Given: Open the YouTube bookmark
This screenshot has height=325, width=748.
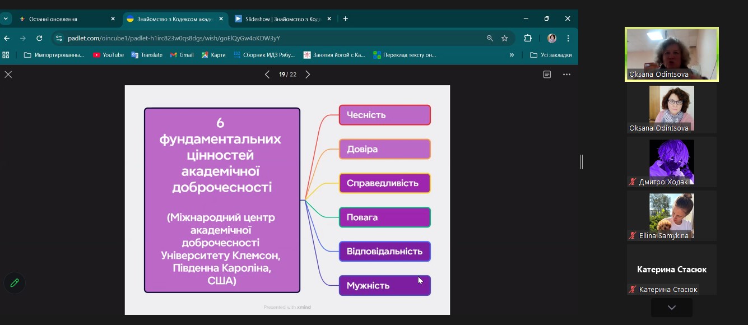Looking at the screenshot, I should tap(108, 55).
